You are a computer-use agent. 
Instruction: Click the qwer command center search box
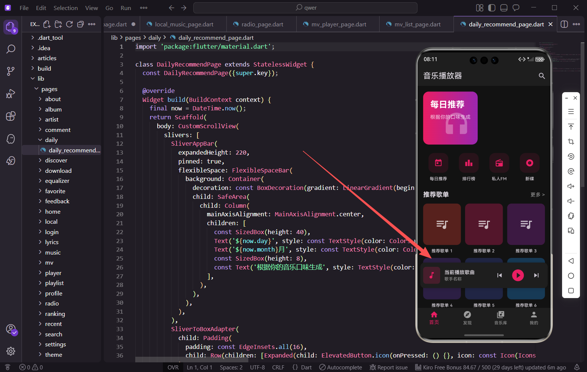click(305, 8)
